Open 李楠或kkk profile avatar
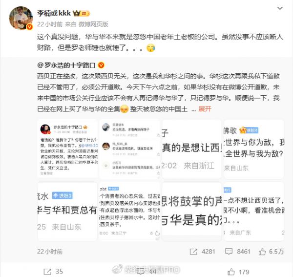Viewport: 293px width, 277px height. click(x=21, y=18)
